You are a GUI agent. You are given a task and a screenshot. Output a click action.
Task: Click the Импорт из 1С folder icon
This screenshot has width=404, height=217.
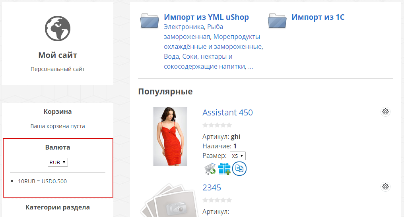[x=277, y=21]
